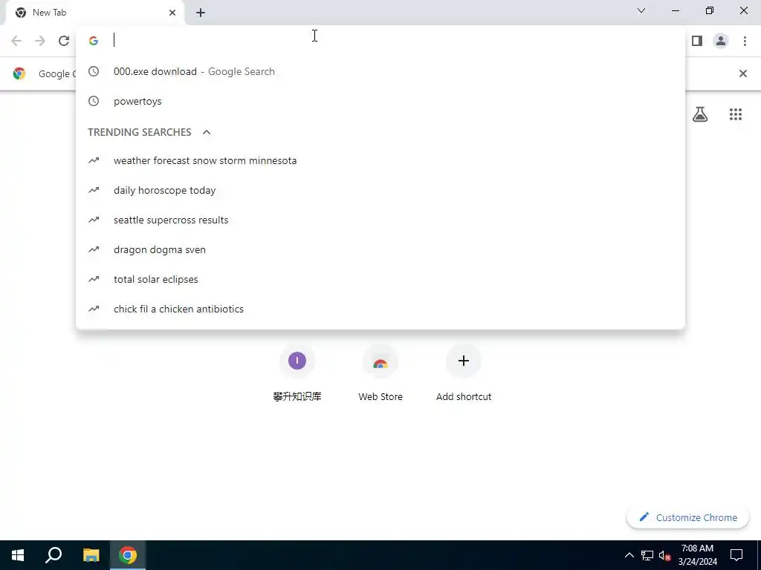Image resolution: width=761 pixels, height=570 pixels.
Task: Open the Google apps grid
Action: coord(736,114)
